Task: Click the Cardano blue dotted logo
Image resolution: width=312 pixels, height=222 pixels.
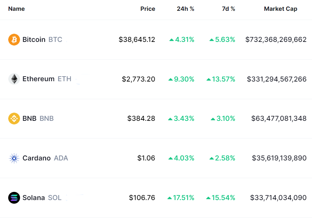Action: pyautogui.click(x=14, y=158)
